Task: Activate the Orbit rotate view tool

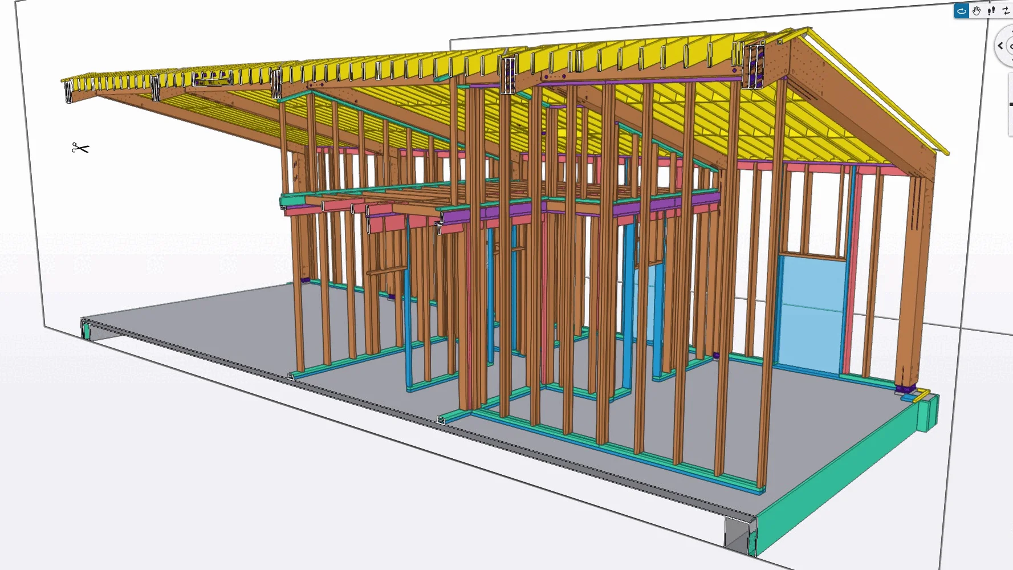Action: click(x=962, y=11)
